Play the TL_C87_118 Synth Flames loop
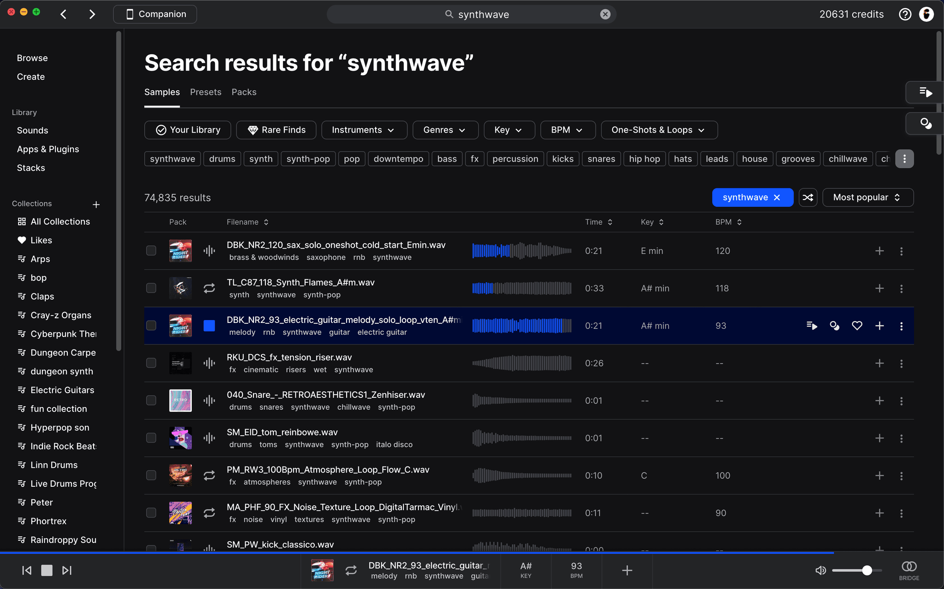This screenshot has height=589, width=944. [x=209, y=288]
